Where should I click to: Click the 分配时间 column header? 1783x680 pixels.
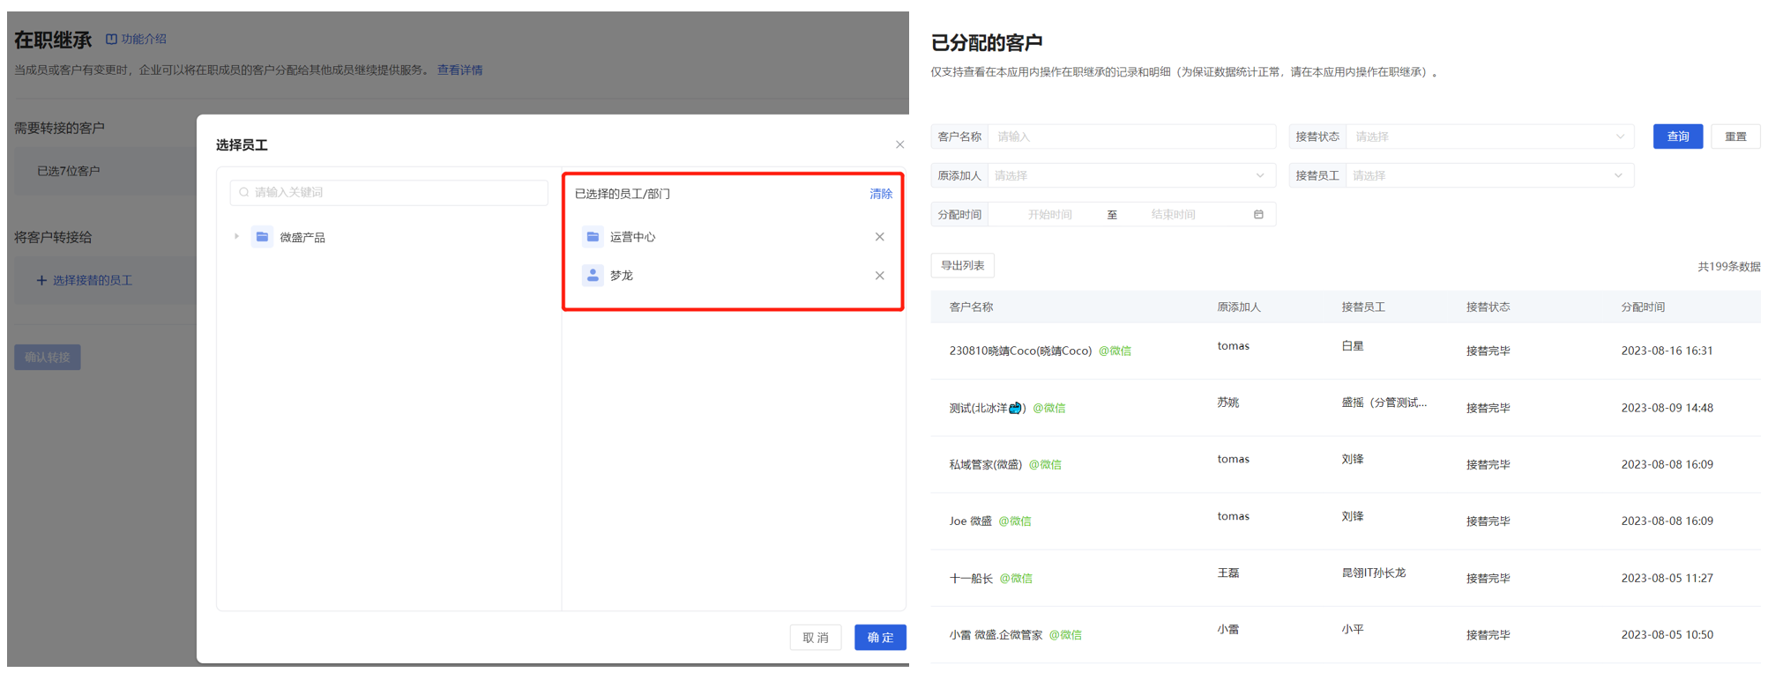(x=1643, y=307)
